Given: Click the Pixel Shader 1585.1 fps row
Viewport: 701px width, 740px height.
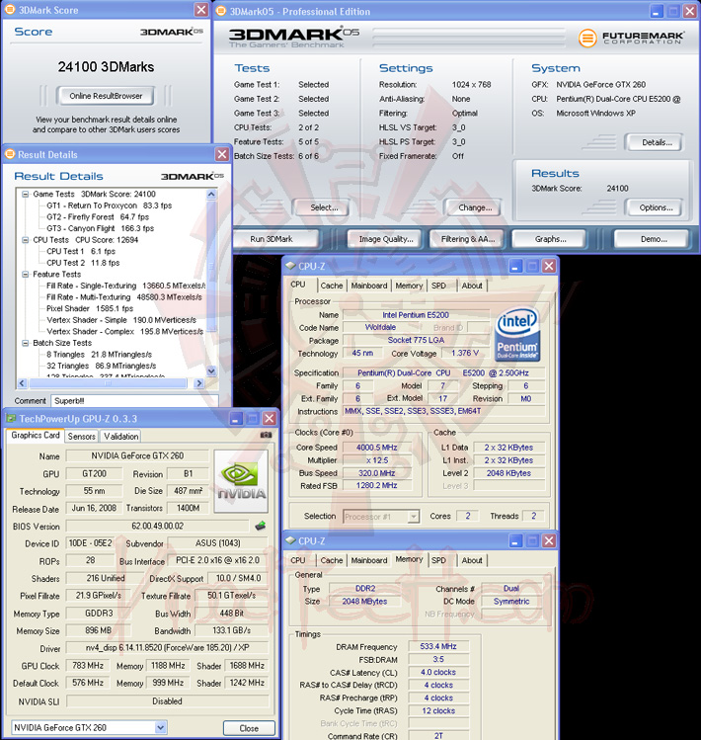Looking at the screenshot, I should (90, 308).
